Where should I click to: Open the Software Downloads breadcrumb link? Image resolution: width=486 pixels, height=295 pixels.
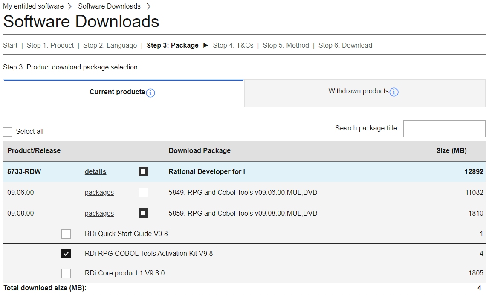click(109, 6)
